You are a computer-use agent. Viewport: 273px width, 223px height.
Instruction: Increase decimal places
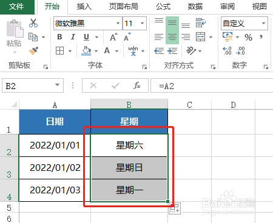point(227,51)
